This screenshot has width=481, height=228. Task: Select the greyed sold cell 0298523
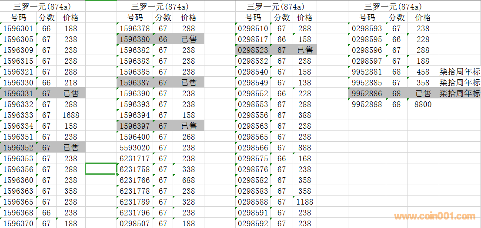(253, 50)
